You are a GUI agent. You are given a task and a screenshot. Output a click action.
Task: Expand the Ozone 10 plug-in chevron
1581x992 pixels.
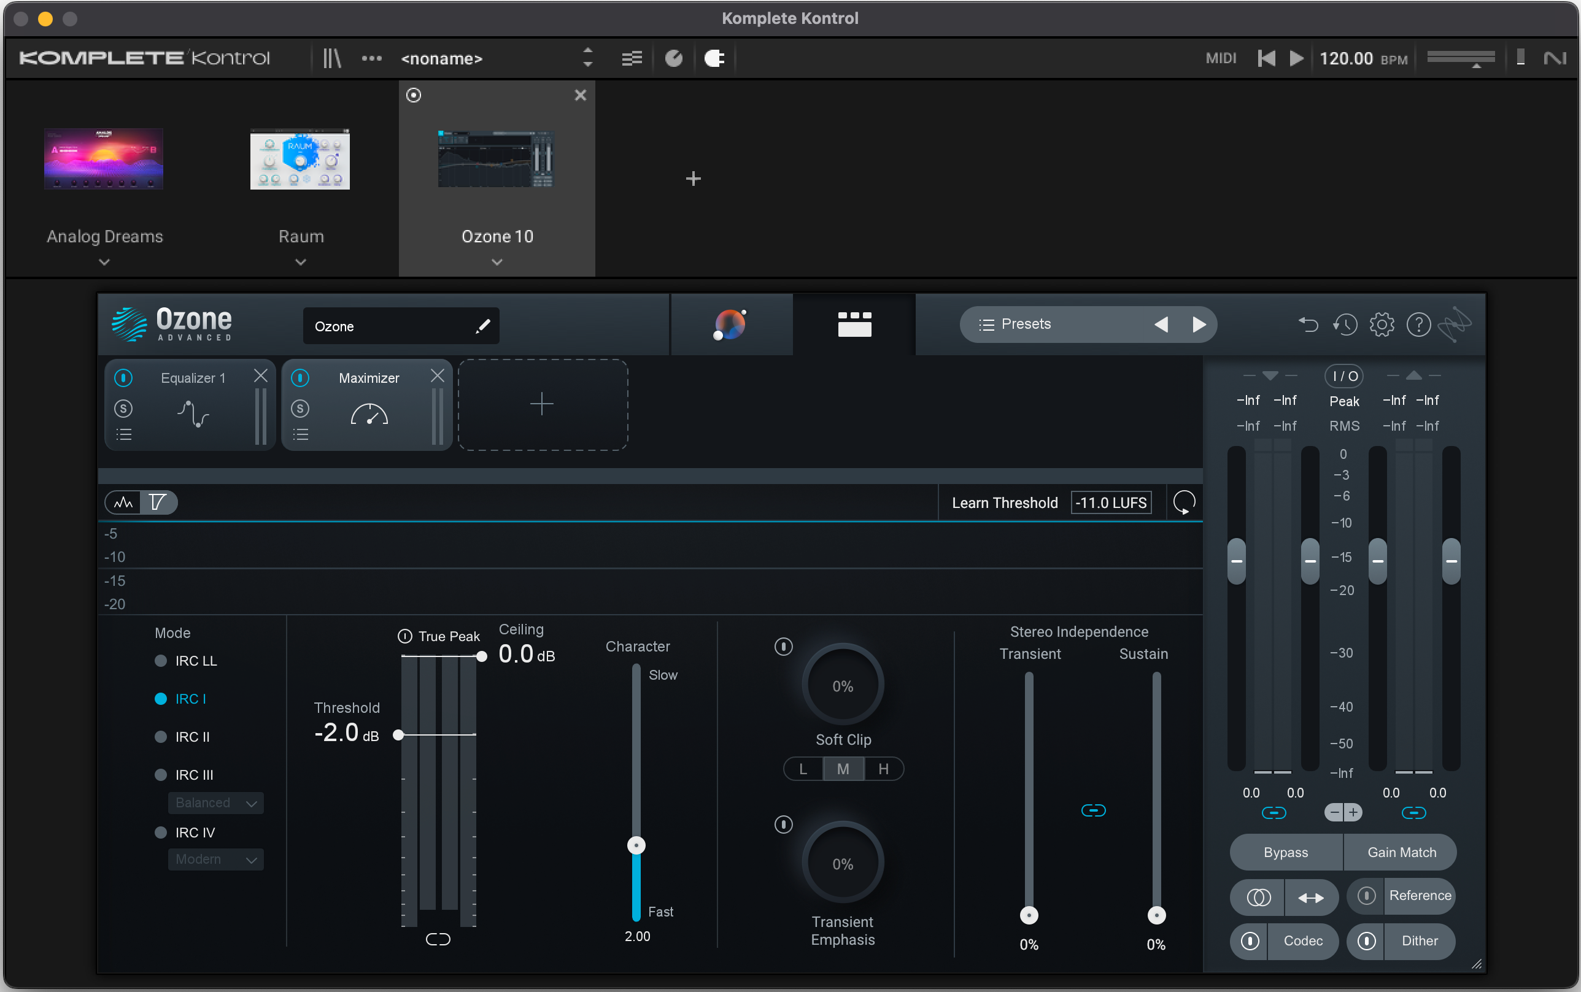coord(497,263)
